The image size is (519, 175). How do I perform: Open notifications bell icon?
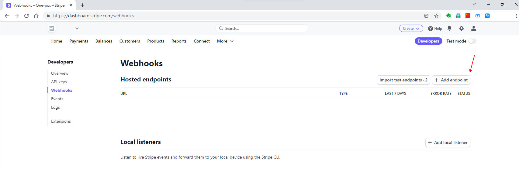(x=449, y=28)
